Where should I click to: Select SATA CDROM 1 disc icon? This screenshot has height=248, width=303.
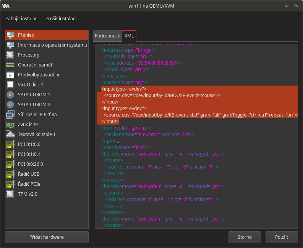(x=10, y=95)
